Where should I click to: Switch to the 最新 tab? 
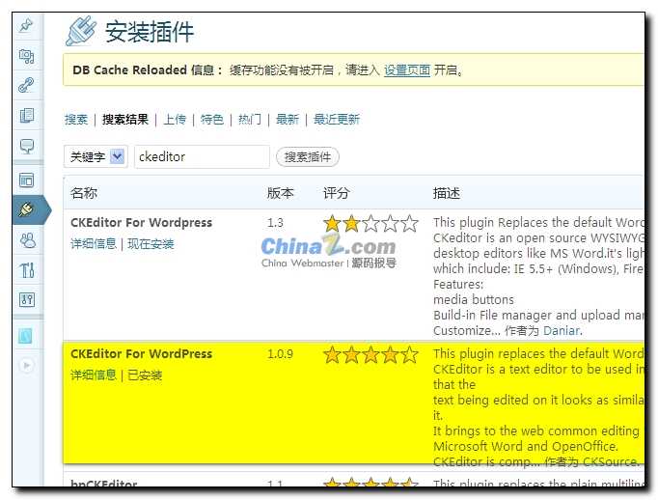[x=288, y=120]
